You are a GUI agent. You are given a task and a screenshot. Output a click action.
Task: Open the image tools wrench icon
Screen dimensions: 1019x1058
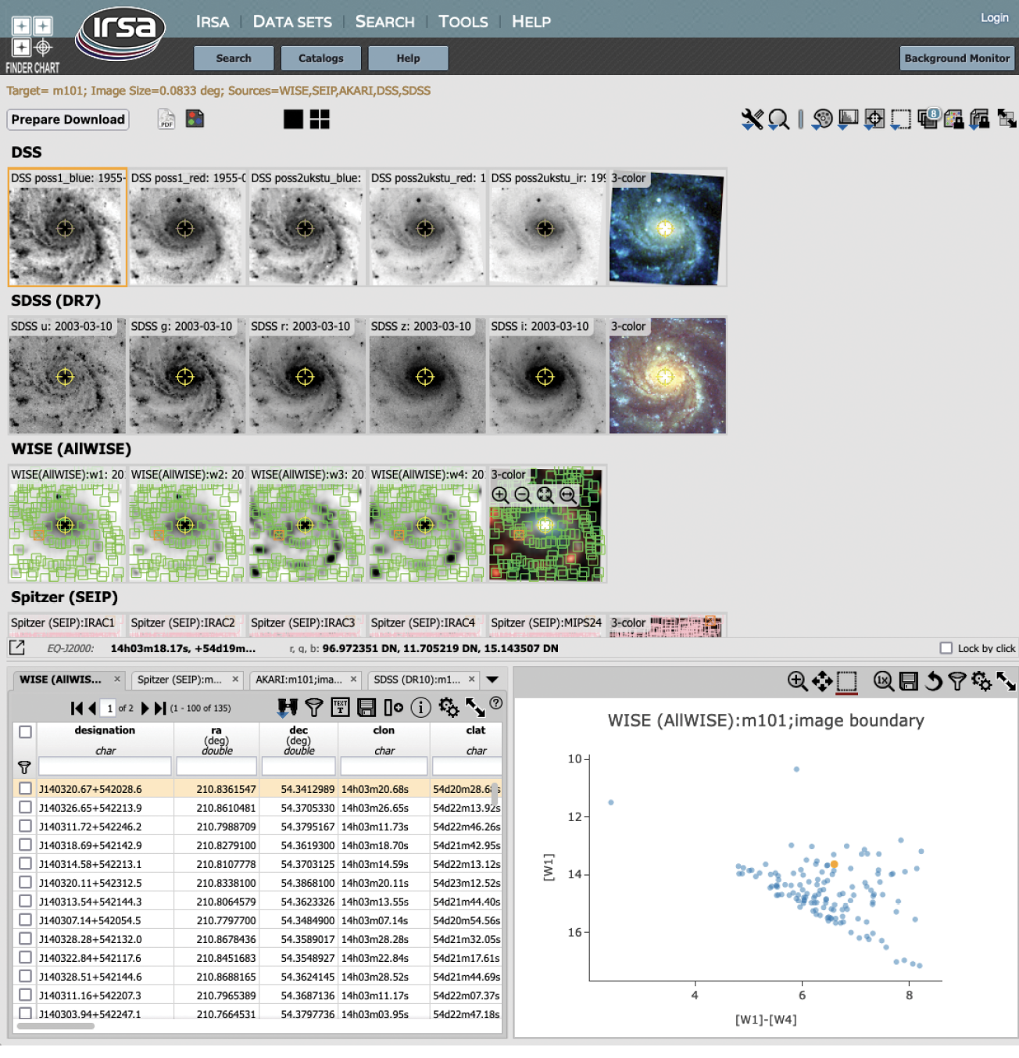pos(752,119)
